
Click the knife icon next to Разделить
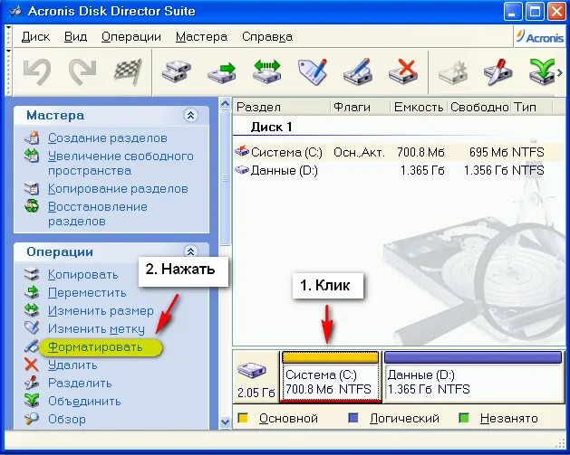pos(32,383)
